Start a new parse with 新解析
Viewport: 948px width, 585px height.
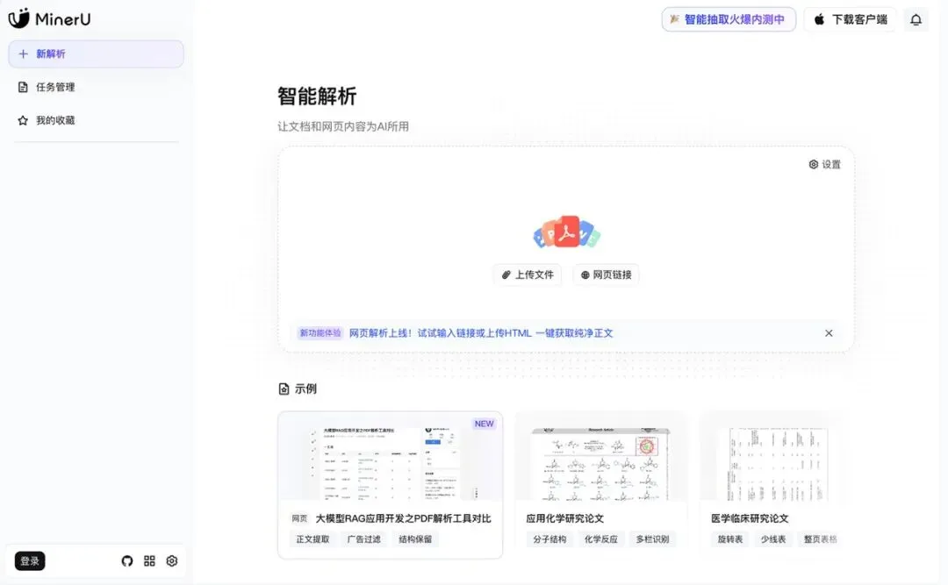(x=97, y=54)
